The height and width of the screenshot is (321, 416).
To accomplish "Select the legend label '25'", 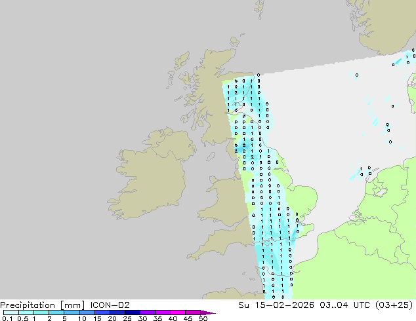I will tap(127, 318).
